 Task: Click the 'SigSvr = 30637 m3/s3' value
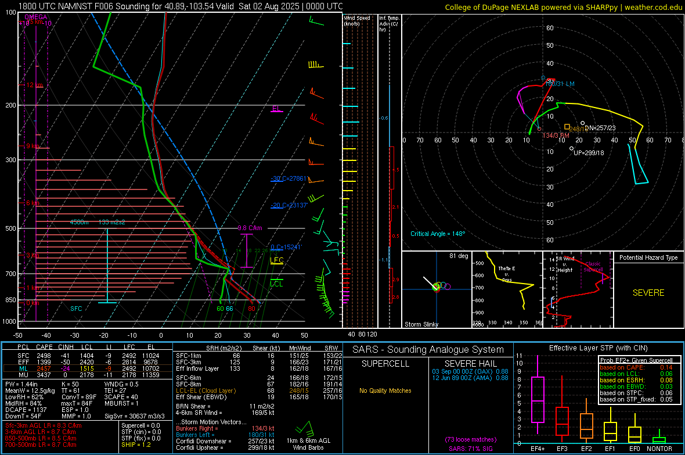(135, 416)
